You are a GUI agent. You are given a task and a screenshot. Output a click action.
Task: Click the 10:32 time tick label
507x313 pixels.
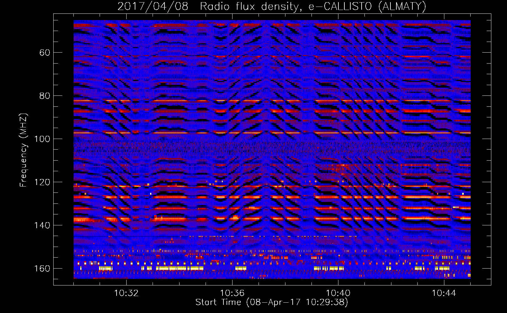(126, 293)
